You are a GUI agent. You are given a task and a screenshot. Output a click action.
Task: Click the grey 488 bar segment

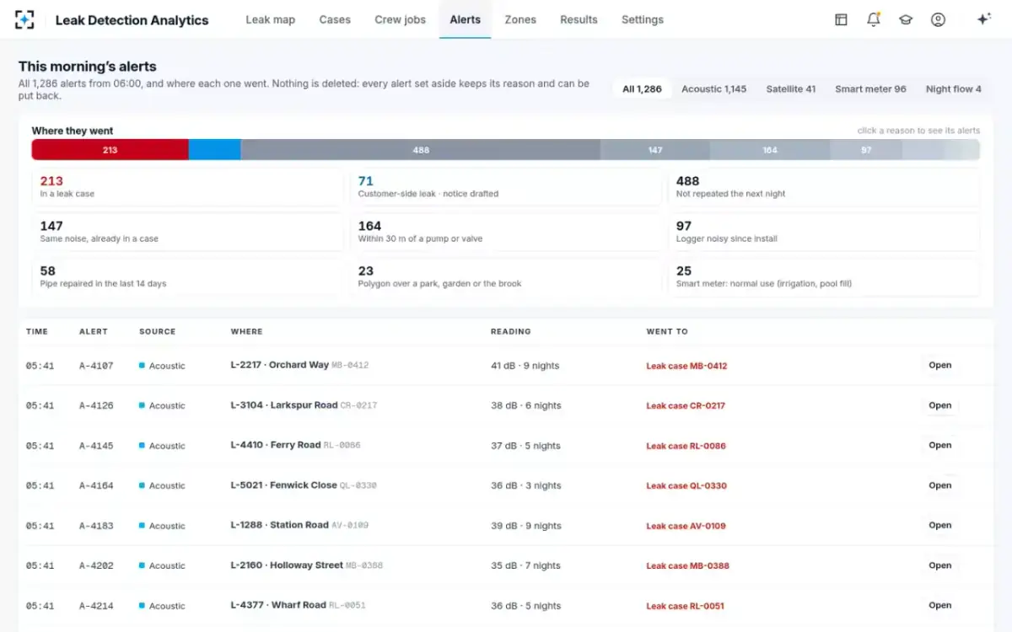[x=421, y=150]
